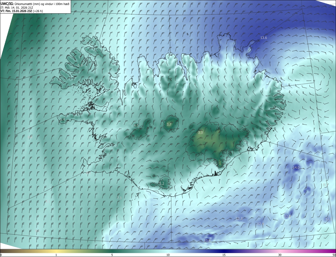Click the 1 tick on the color scale
The image size is (336, 257).
[x=56, y=255]
